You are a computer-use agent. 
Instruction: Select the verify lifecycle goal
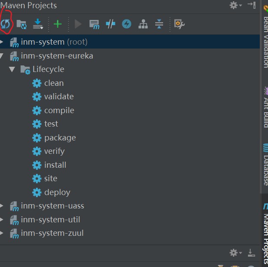(x=54, y=151)
